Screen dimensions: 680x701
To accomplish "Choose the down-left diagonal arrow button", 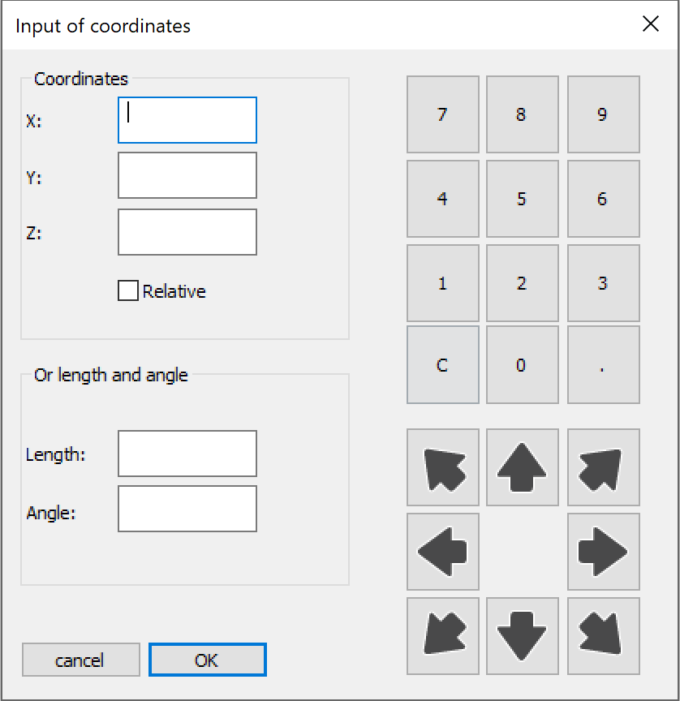I will point(442,636).
